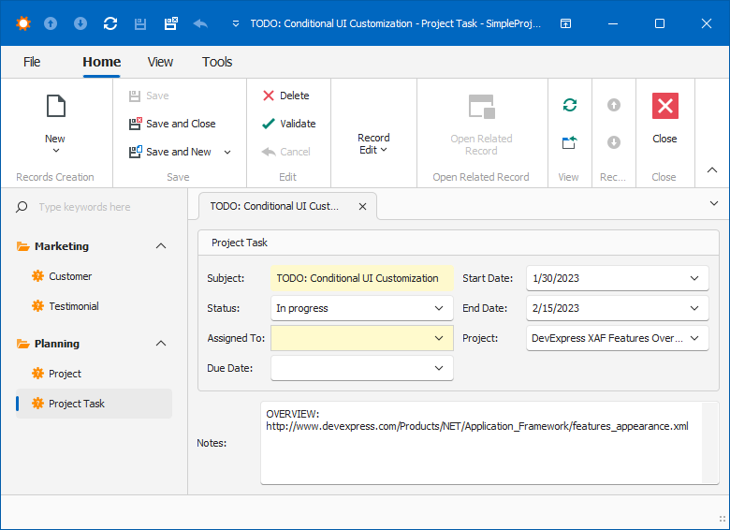The width and height of the screenshot is (730, 530).
Task: Click the red Close button in ribbon
Action: (x=664, y=106)
